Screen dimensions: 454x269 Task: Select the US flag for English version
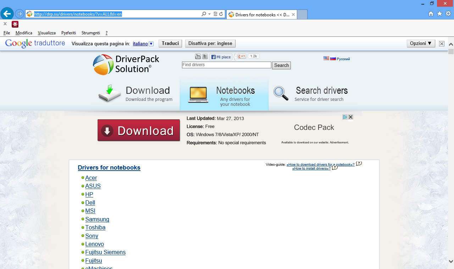326,58
